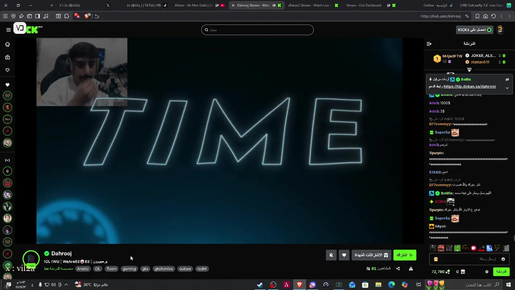Collapse the chat panel
The image size is (515, 290).
click(x=429, y=43)
